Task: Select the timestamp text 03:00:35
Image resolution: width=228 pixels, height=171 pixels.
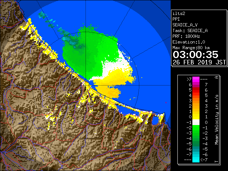Action: tap(196, 55)
